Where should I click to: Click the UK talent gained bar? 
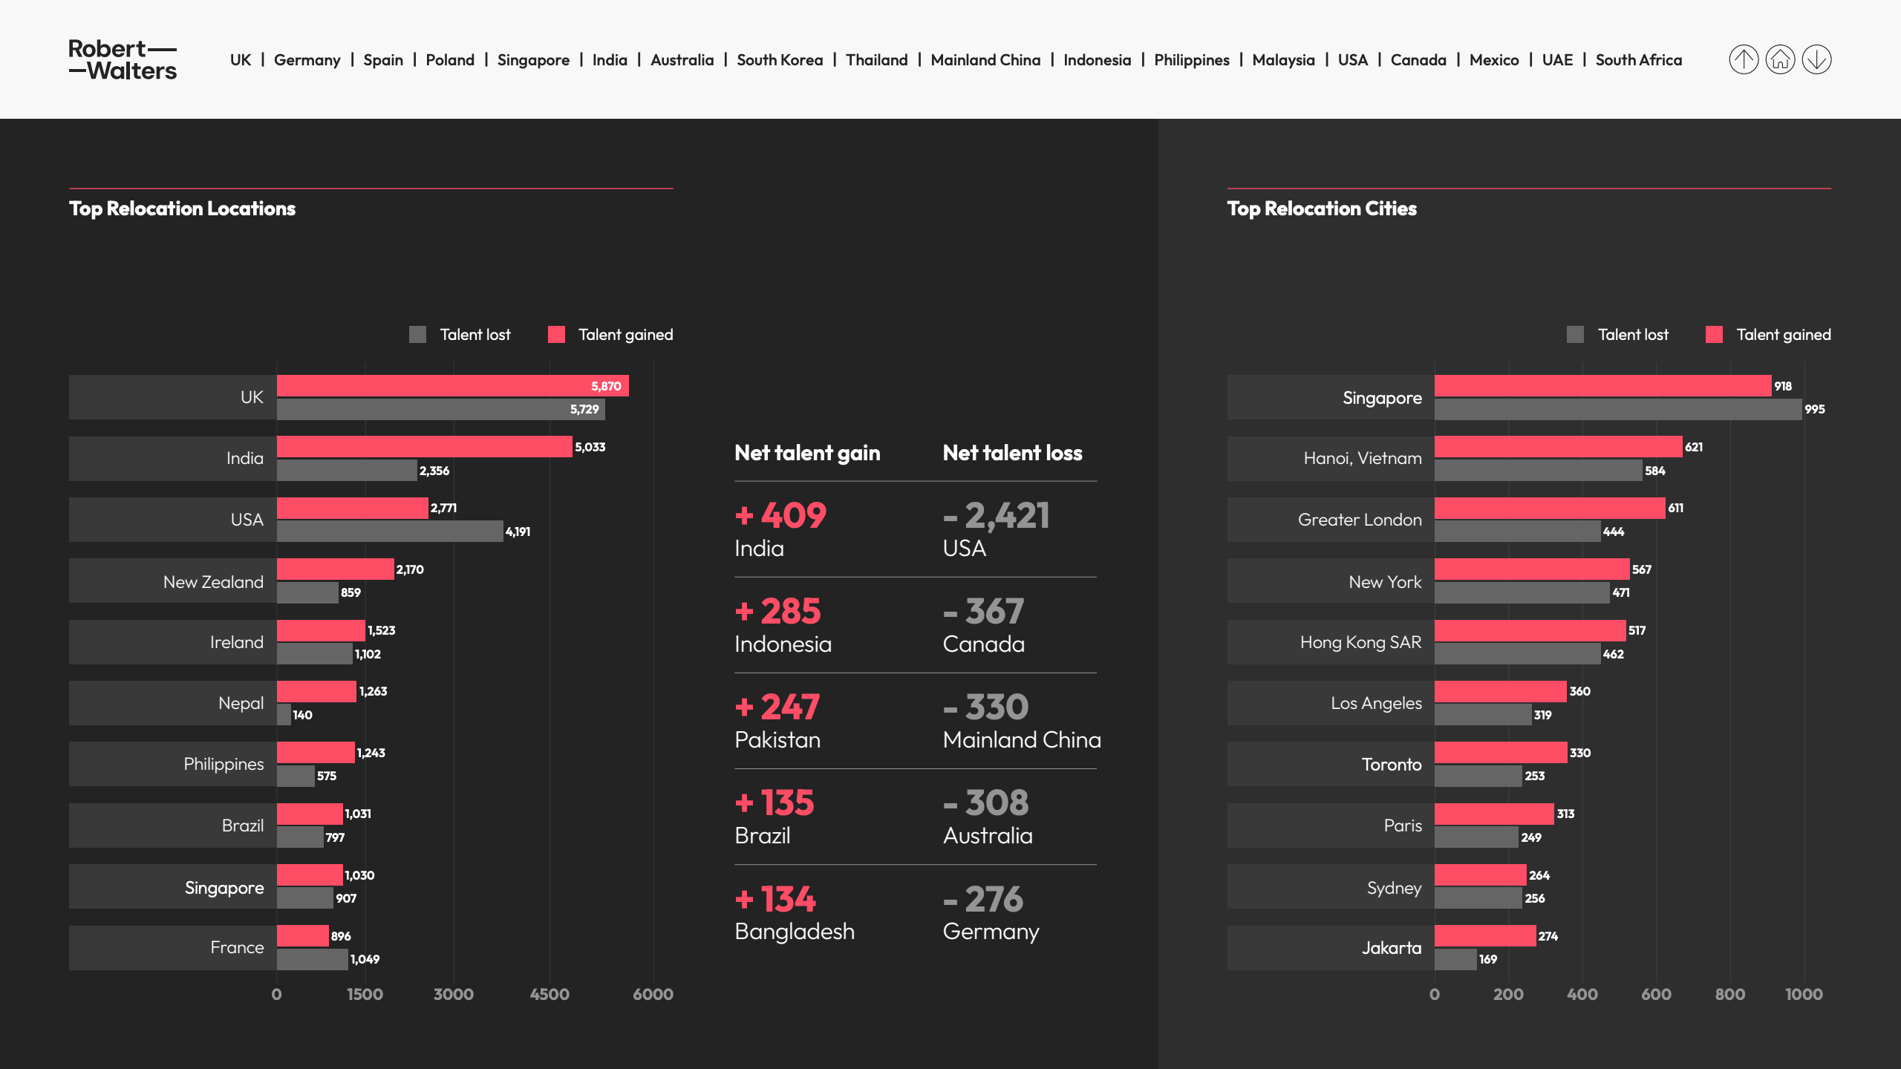point(451,386)
